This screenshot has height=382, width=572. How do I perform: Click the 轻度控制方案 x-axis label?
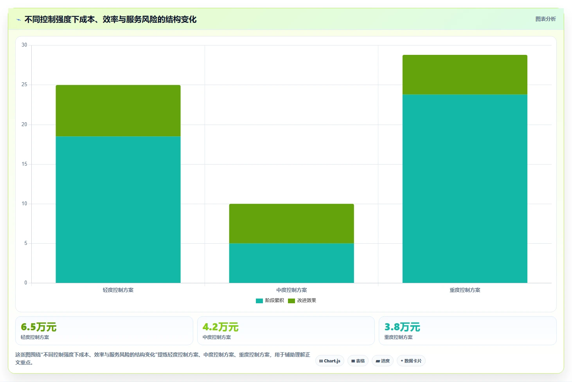pyautogui.click(x=118, y=290)
